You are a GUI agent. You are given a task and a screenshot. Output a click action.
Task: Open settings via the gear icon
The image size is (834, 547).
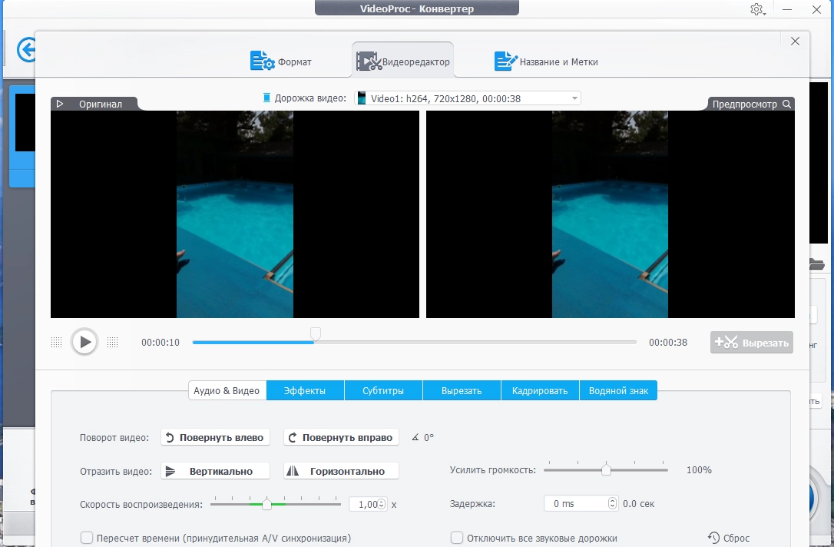click(756, 9)
